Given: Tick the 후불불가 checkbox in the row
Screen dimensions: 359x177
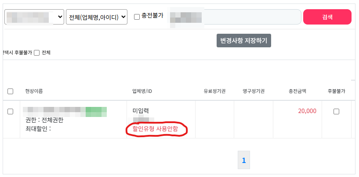Looking at the screenshot, I should tap(336, 111).
